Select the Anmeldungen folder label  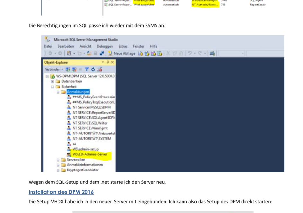78,92
